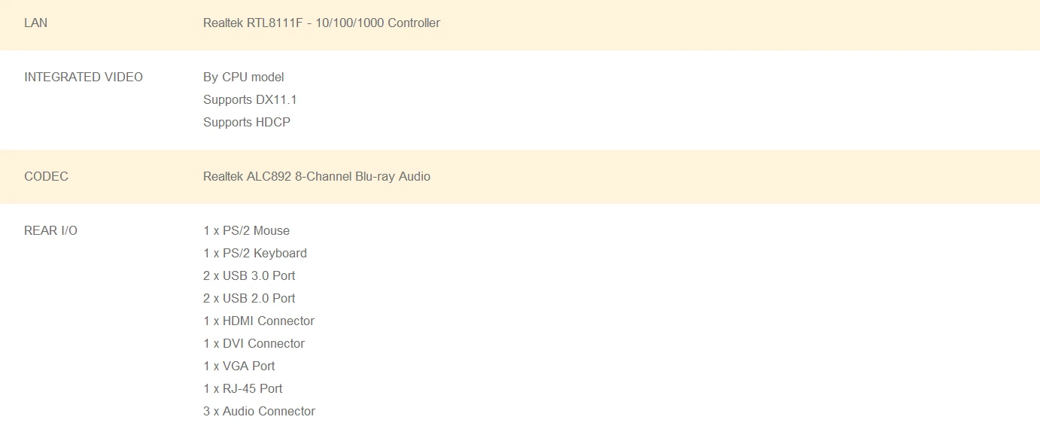Viewport: 1040px width, 432px height.
Task: Click the 1 x HDMI Connector entry
Action: click(259, 321)
